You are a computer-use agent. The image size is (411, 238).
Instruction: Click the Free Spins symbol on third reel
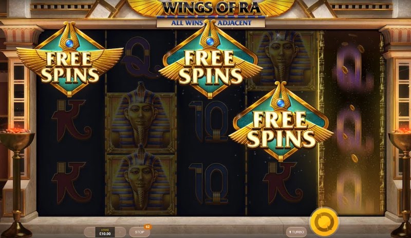[x=210, y=60]
